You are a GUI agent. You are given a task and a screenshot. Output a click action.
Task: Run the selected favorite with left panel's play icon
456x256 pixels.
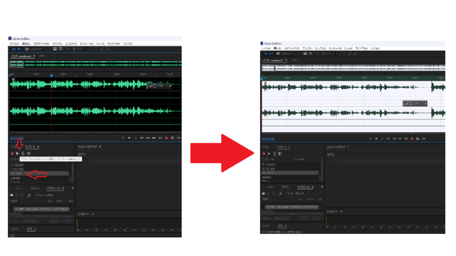tap(17, 153)
